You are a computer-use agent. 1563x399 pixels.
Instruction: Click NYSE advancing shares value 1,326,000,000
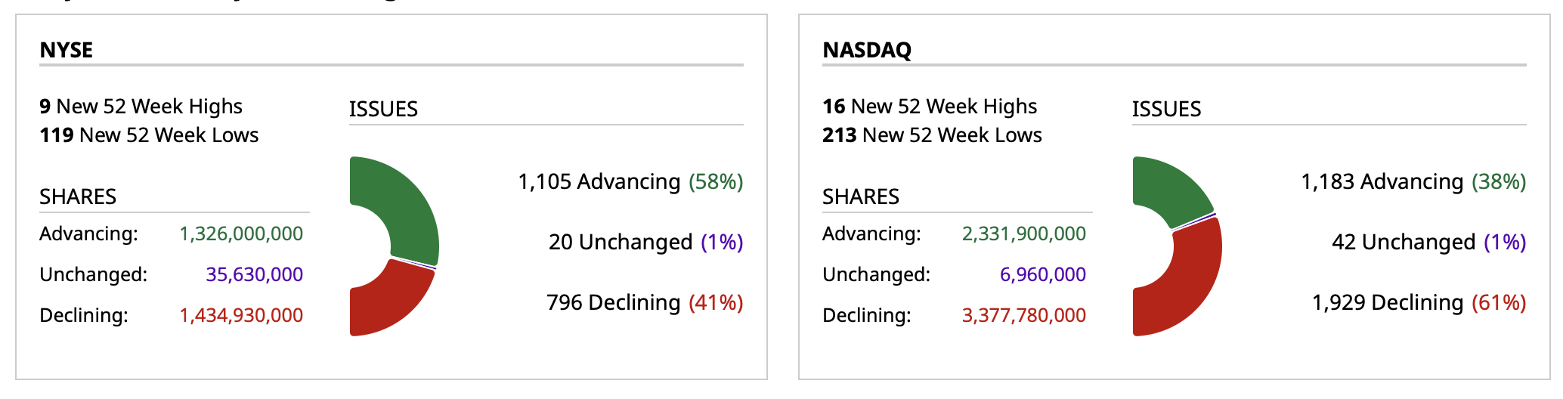[241, 234]
